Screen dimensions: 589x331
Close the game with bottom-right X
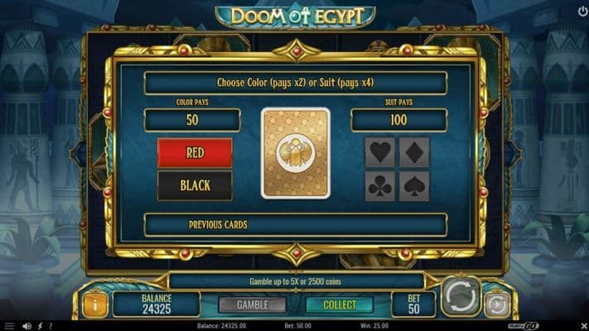click(x=584, y=326)
